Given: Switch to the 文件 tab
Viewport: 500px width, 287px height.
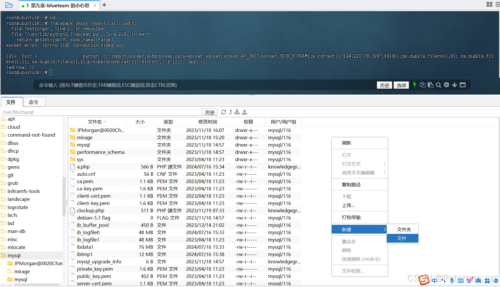Looking at the screenshot, I should point(12,102).
